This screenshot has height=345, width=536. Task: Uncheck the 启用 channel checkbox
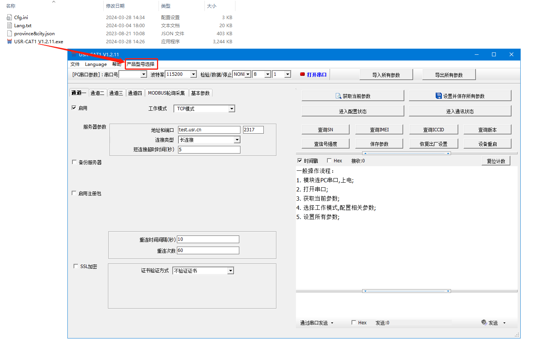(74, 108)
